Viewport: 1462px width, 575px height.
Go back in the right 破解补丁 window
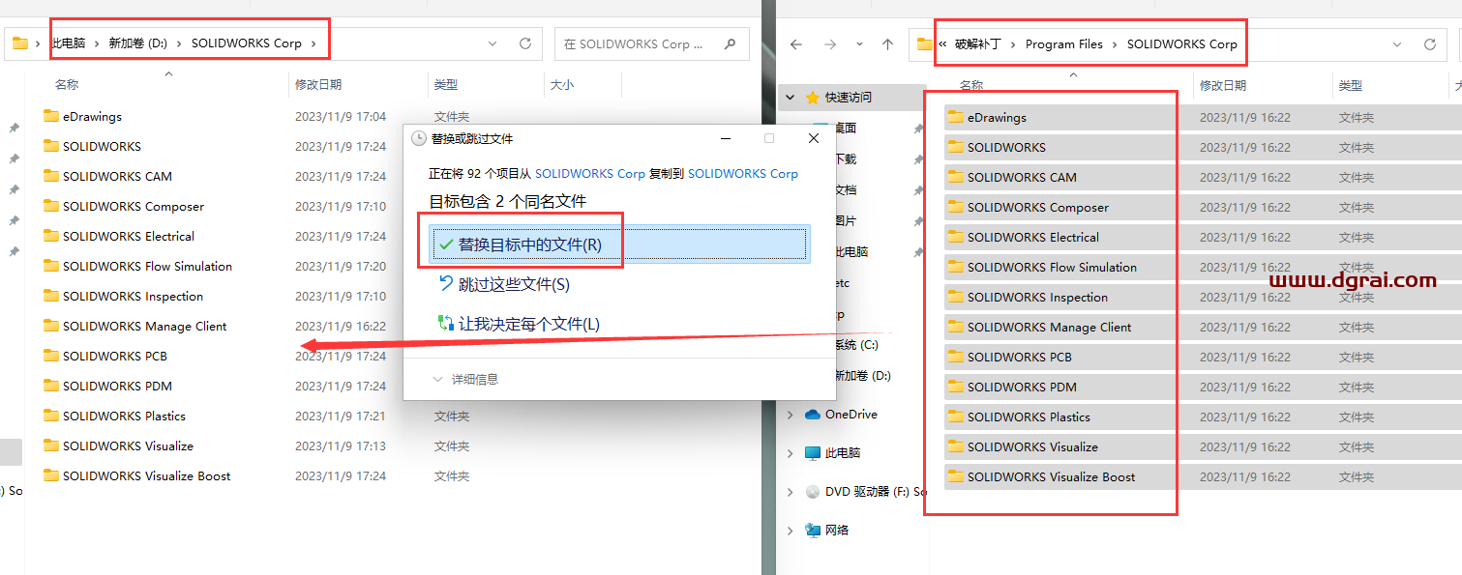coord(796,44)
